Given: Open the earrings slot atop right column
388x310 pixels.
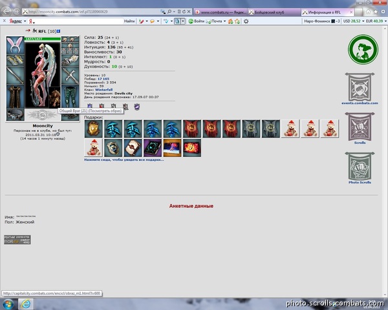Looking at the screenshot, I should pos(70,39).
